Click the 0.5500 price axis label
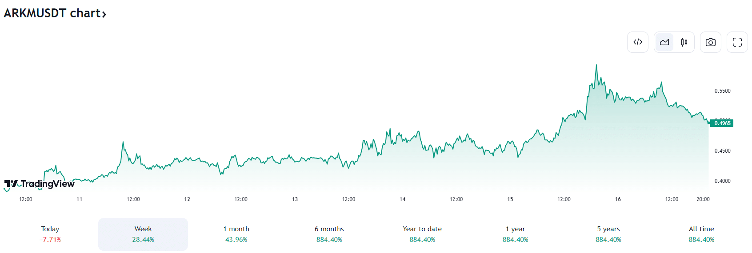752x253 pixels. (x=722, y=91)
